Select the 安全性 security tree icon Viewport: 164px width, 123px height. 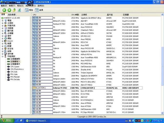click(x=5, y=49)
